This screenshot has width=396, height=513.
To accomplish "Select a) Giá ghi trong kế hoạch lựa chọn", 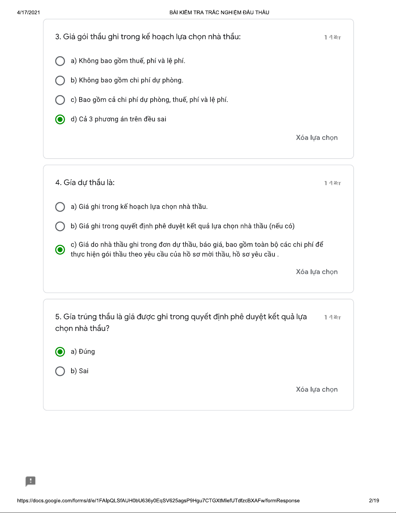I will (x=60, y=206).
